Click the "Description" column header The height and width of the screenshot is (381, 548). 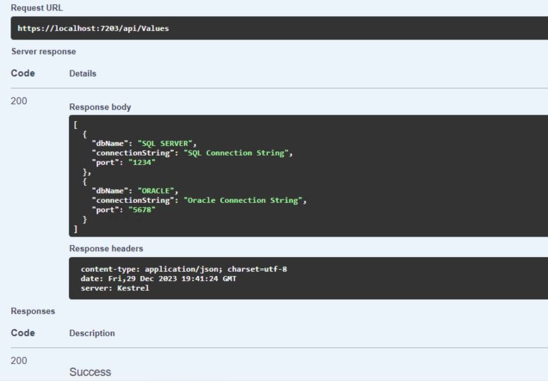tap(92, 333)
